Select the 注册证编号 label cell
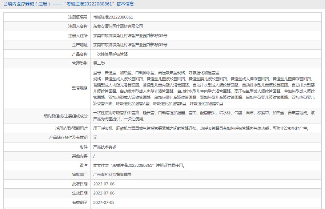This screenshot has width=325, height=209. pyautogui.click(x=47, y=17)
